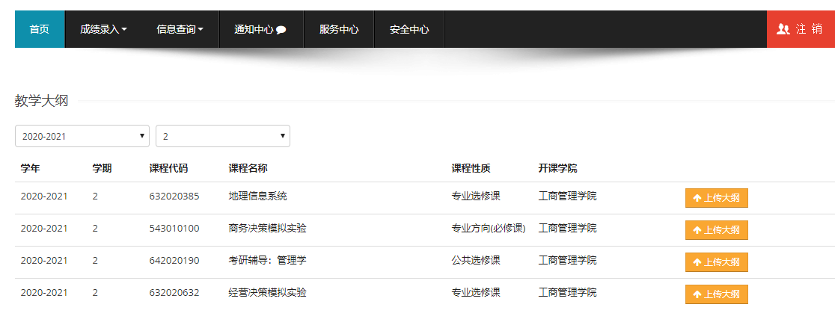The image size is (835, 328).
Task: Expand the 成绩录入 menu
Action: (103, 30)
